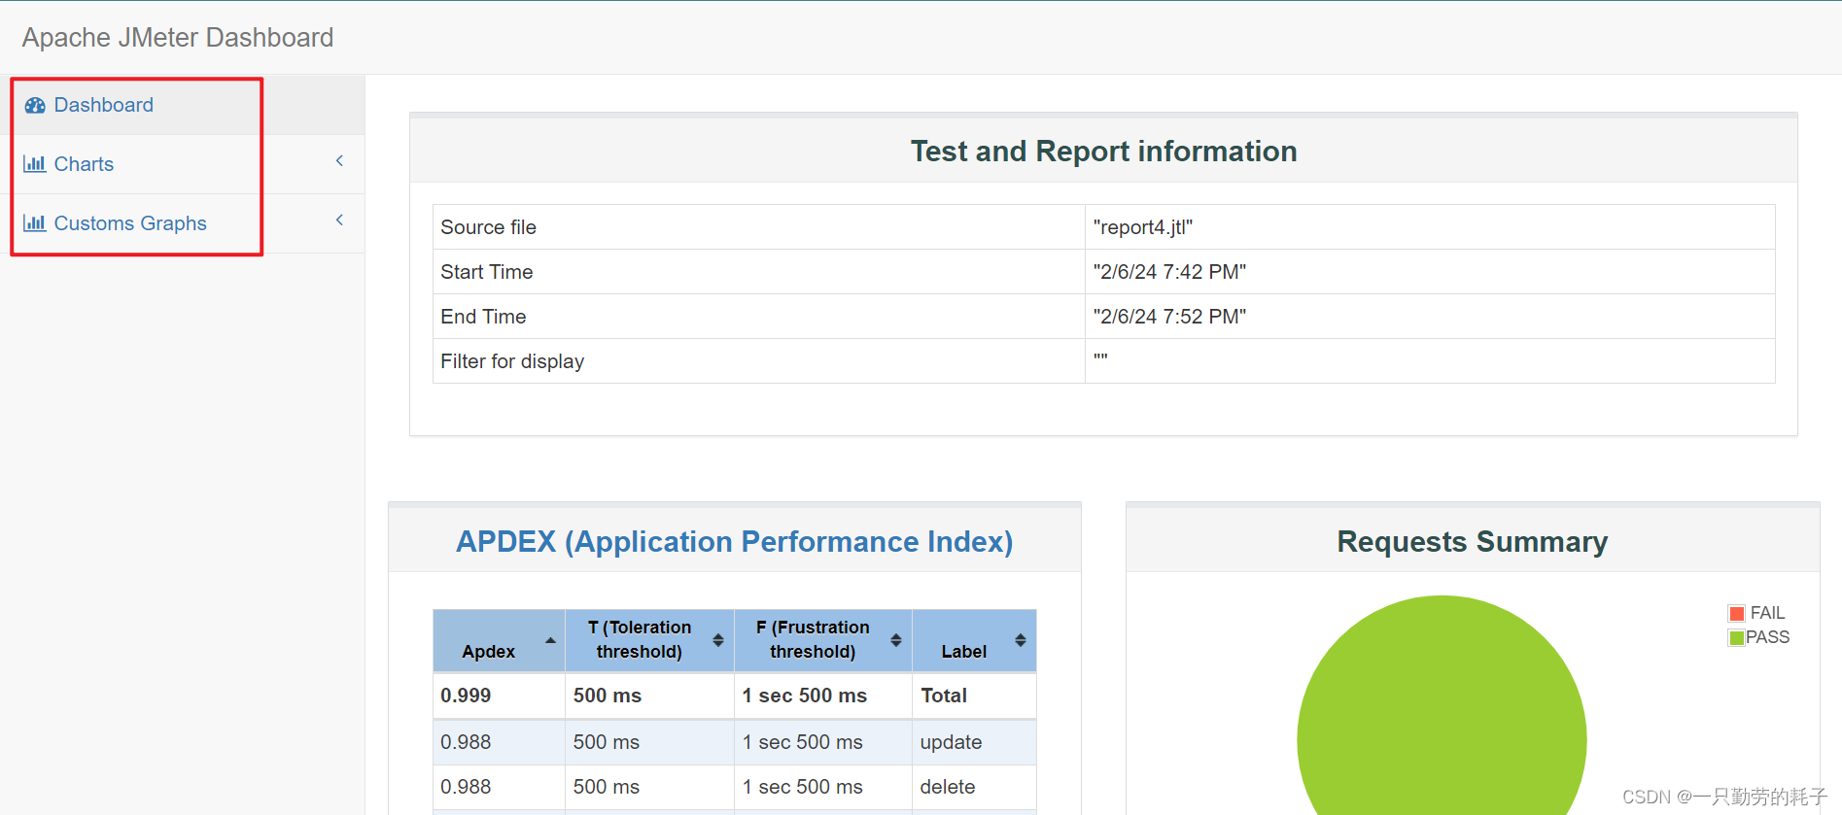The width and height of the screenshot is (1842, 815).
Task: Click the Requests Summary heading
Action: (1472, 541)
